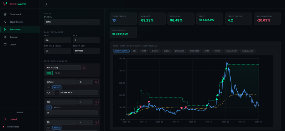
Task: Remove the DI+ filter with X
Action: [x=96, y=122]
